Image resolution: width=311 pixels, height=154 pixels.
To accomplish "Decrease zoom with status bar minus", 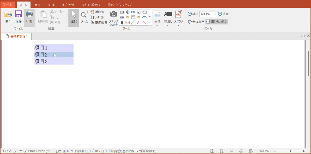I will click(275, 151).
